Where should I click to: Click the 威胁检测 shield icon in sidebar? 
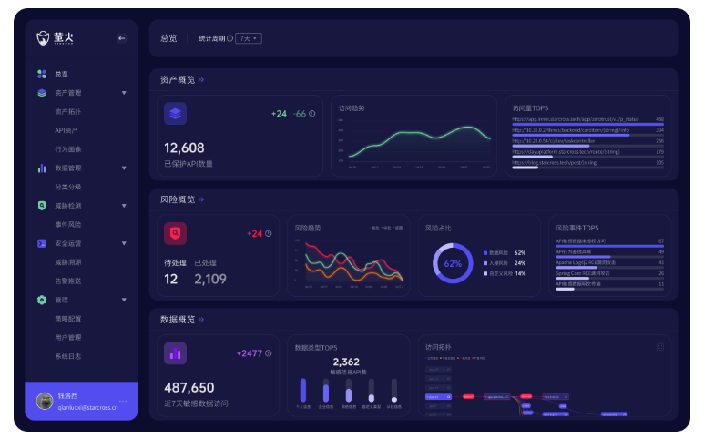(x=42, y=206)
